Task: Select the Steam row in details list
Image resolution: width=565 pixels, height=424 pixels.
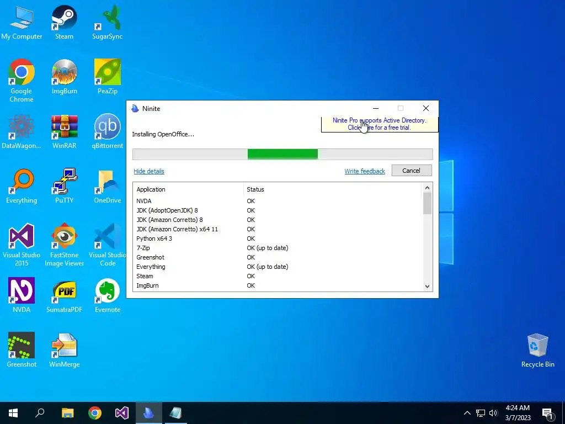Action: [278, 276]
